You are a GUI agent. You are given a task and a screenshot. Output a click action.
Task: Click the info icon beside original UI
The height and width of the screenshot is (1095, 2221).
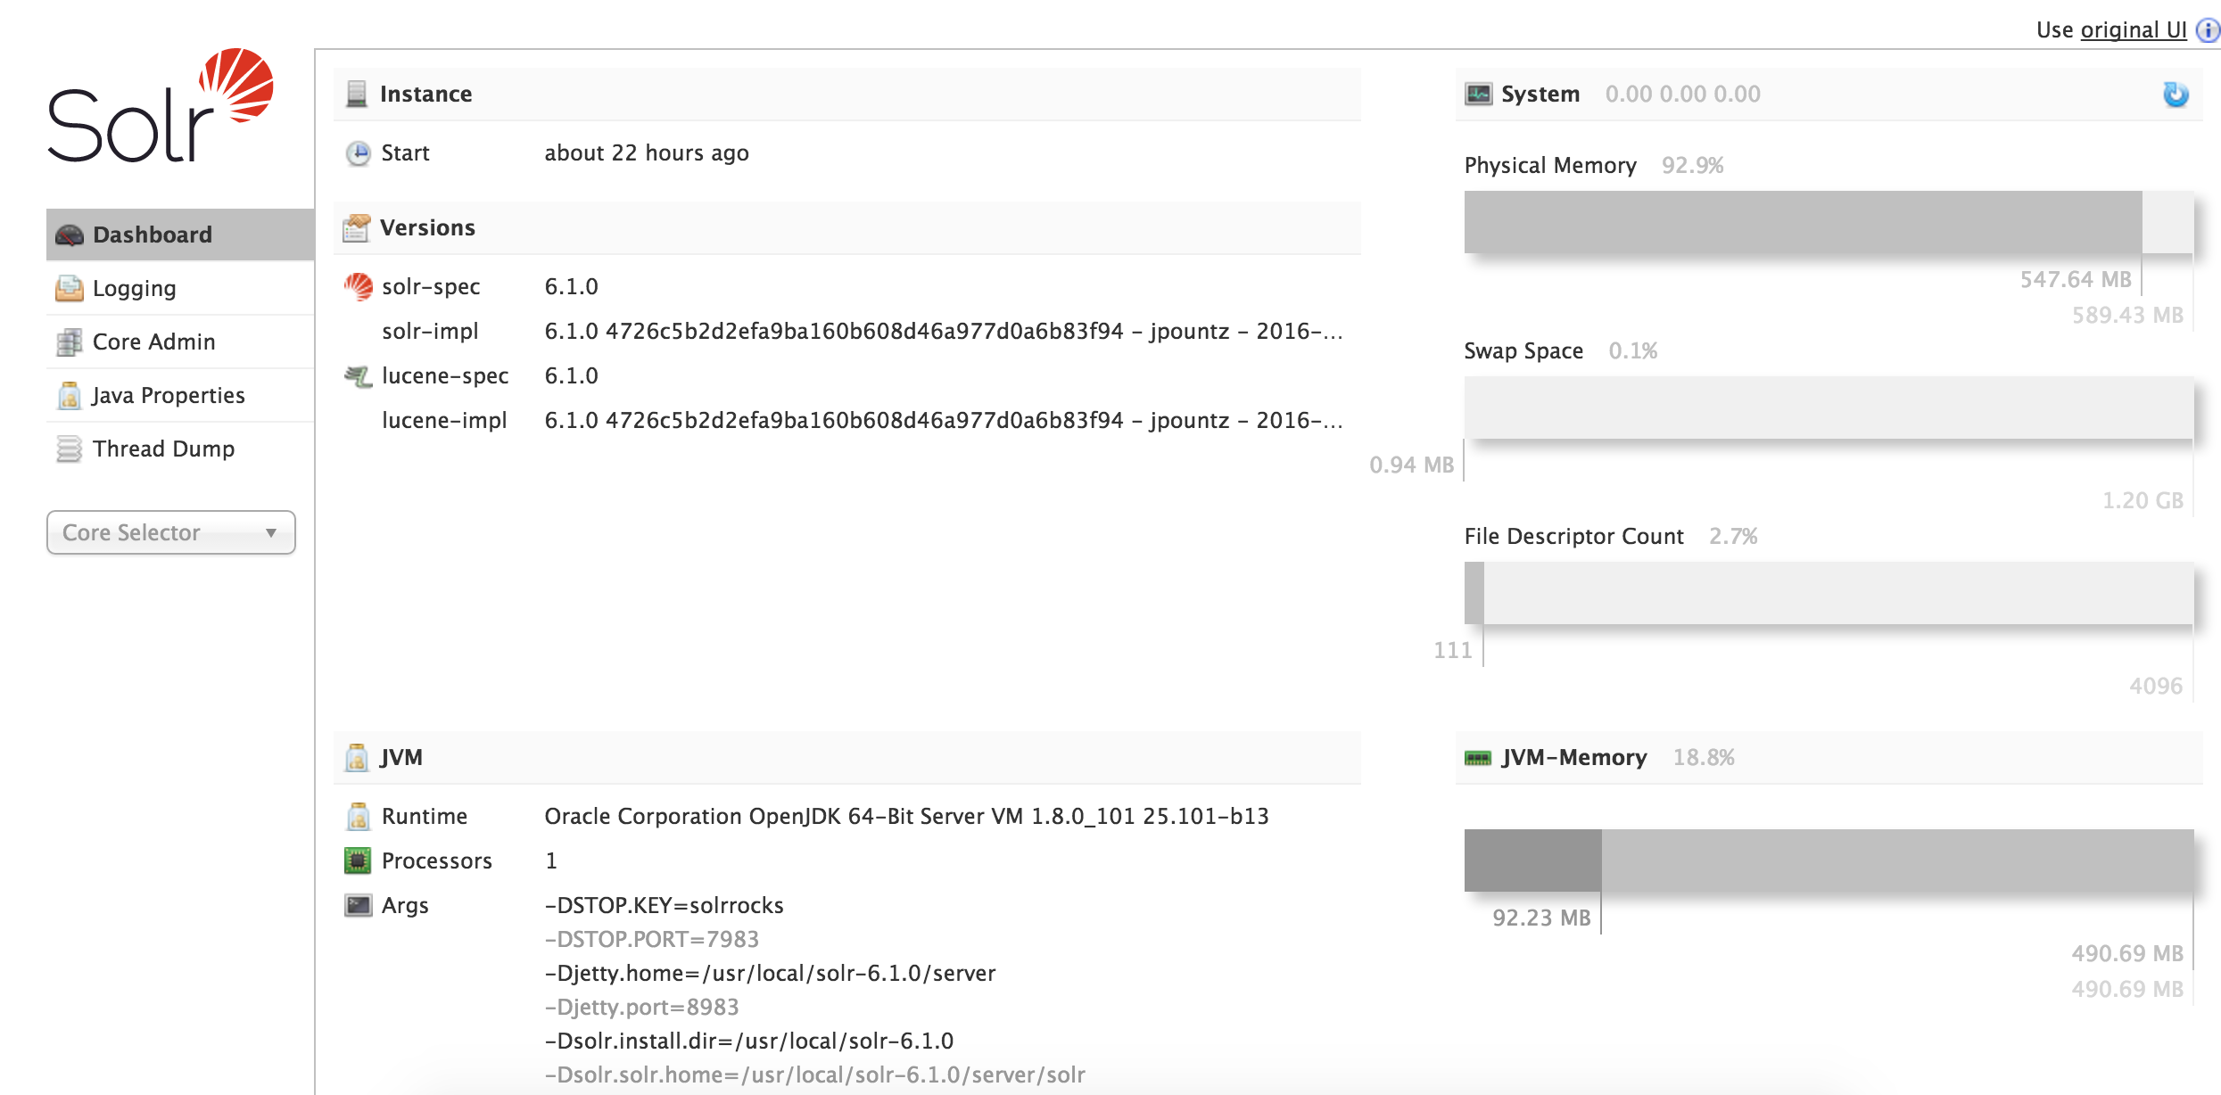pos(2208,30)
